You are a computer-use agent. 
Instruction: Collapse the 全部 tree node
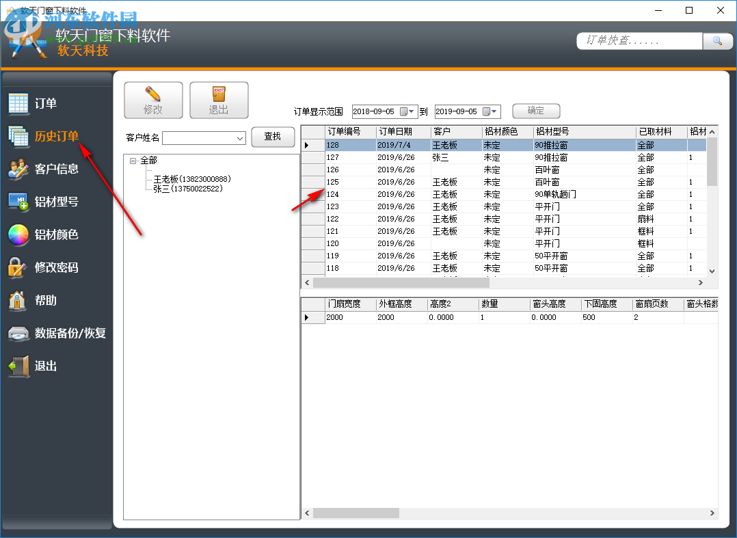point(133,161)
